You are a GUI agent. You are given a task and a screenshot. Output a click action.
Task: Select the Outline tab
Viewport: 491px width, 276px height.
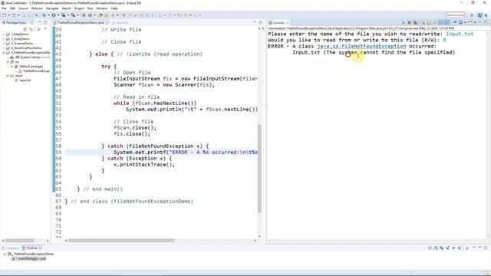[x=31, y=248]
